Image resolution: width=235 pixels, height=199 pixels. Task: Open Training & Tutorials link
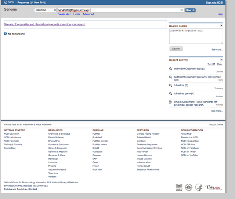pos(13,144)
